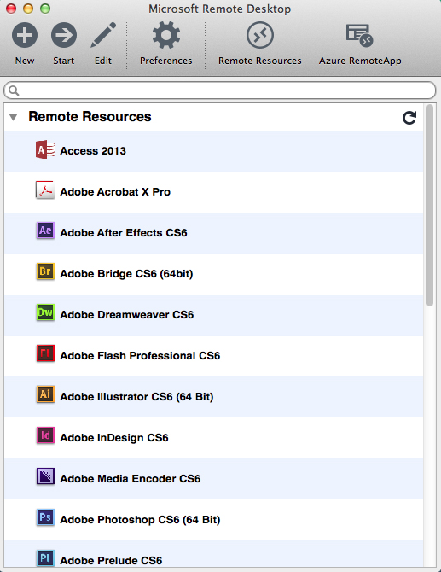The image size is (441, 572).
Task: Select "Adobe Prelude CS6" text
Action: click(111, 560)
